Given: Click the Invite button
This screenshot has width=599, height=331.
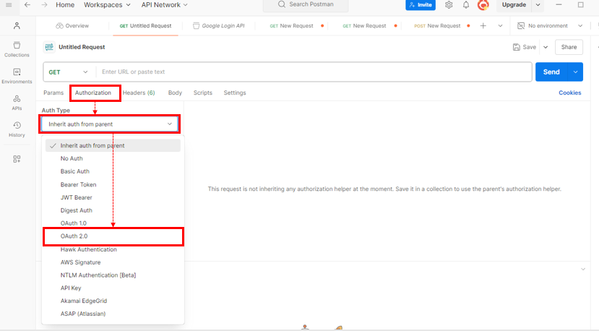Looking at the screenshot, I should [x=421, y=5].
